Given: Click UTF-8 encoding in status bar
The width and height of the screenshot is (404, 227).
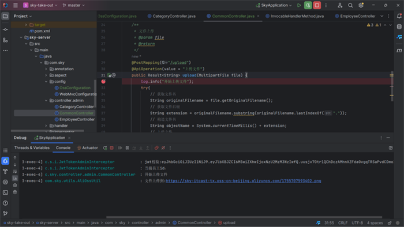Looking at the screenshot, I should (x=357, y=223).
